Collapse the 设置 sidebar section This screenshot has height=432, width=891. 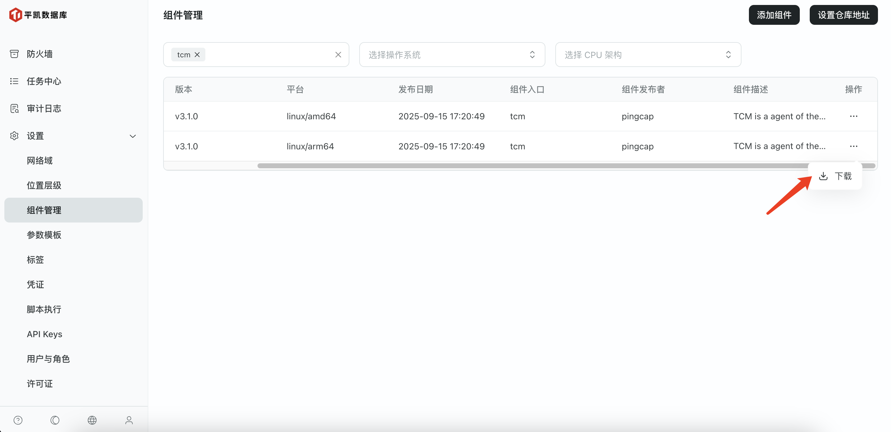coord(133,136)
